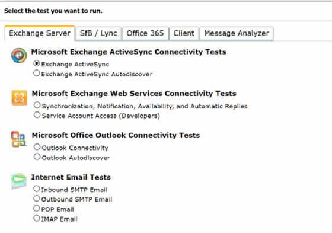332x233 pixels.
Task: Select the IMAP Email radio button
Action: [x=37, y=218]
